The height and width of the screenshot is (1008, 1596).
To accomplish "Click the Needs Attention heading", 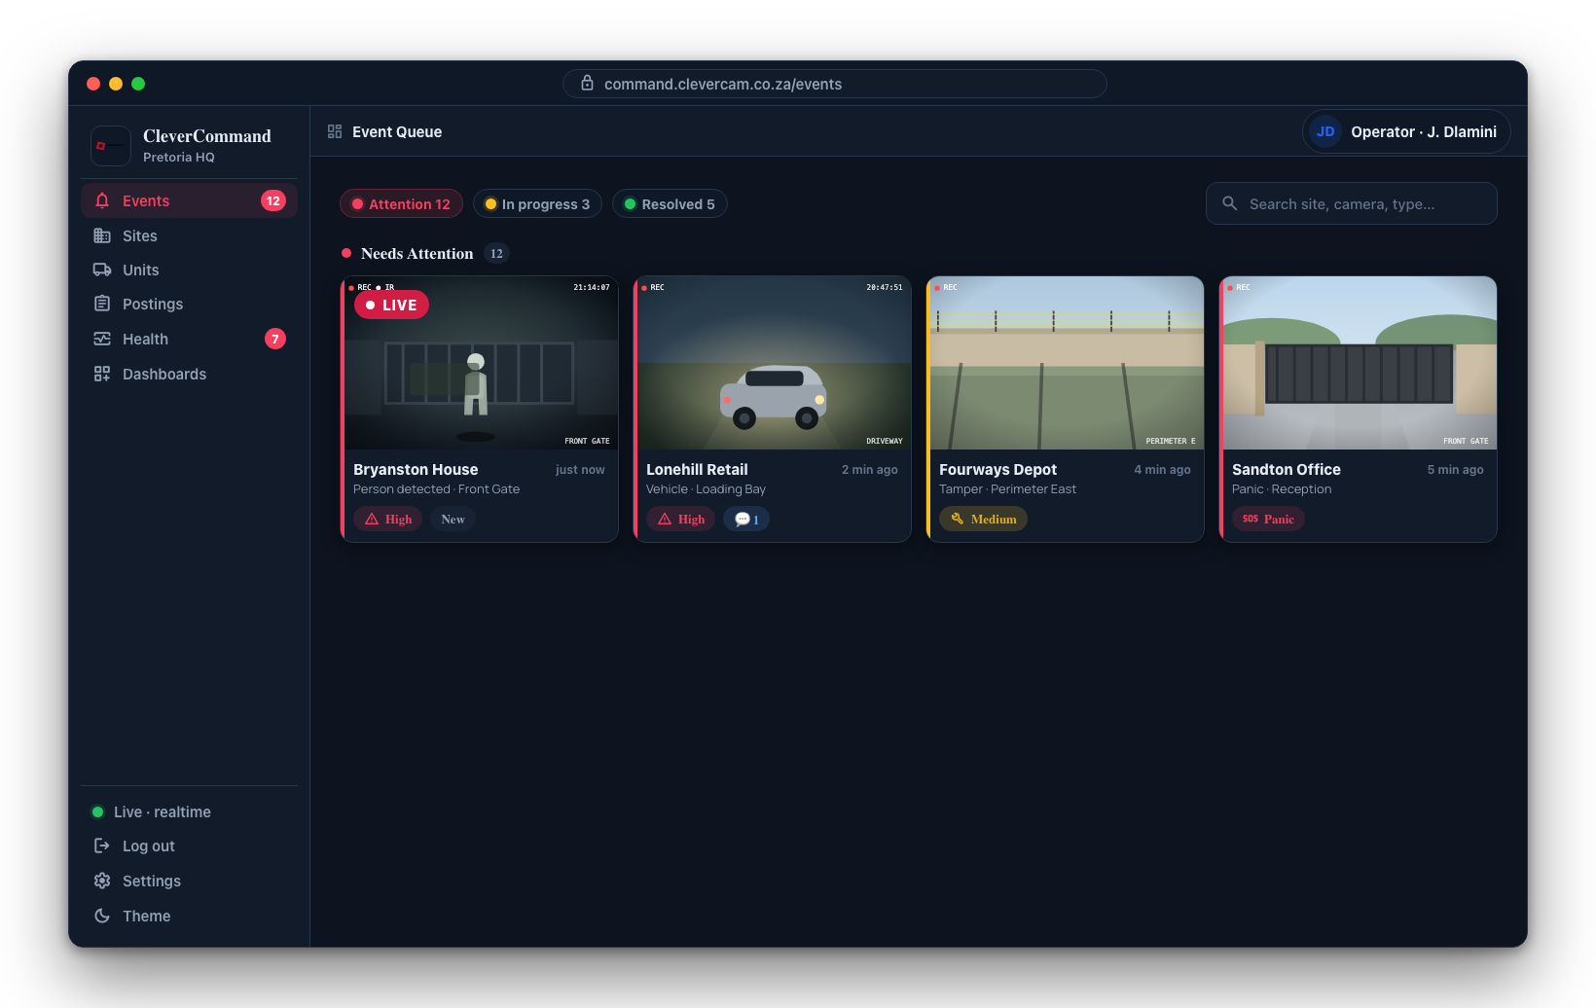I will (x=417, y=253).
